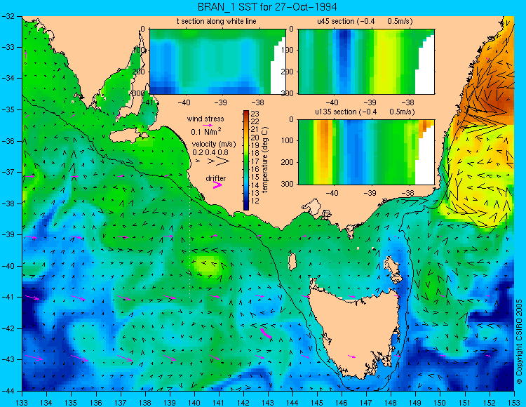Click the 100 depth label of u45 section
The height and width of the screenshot is (407, 526).
[286, 51]
